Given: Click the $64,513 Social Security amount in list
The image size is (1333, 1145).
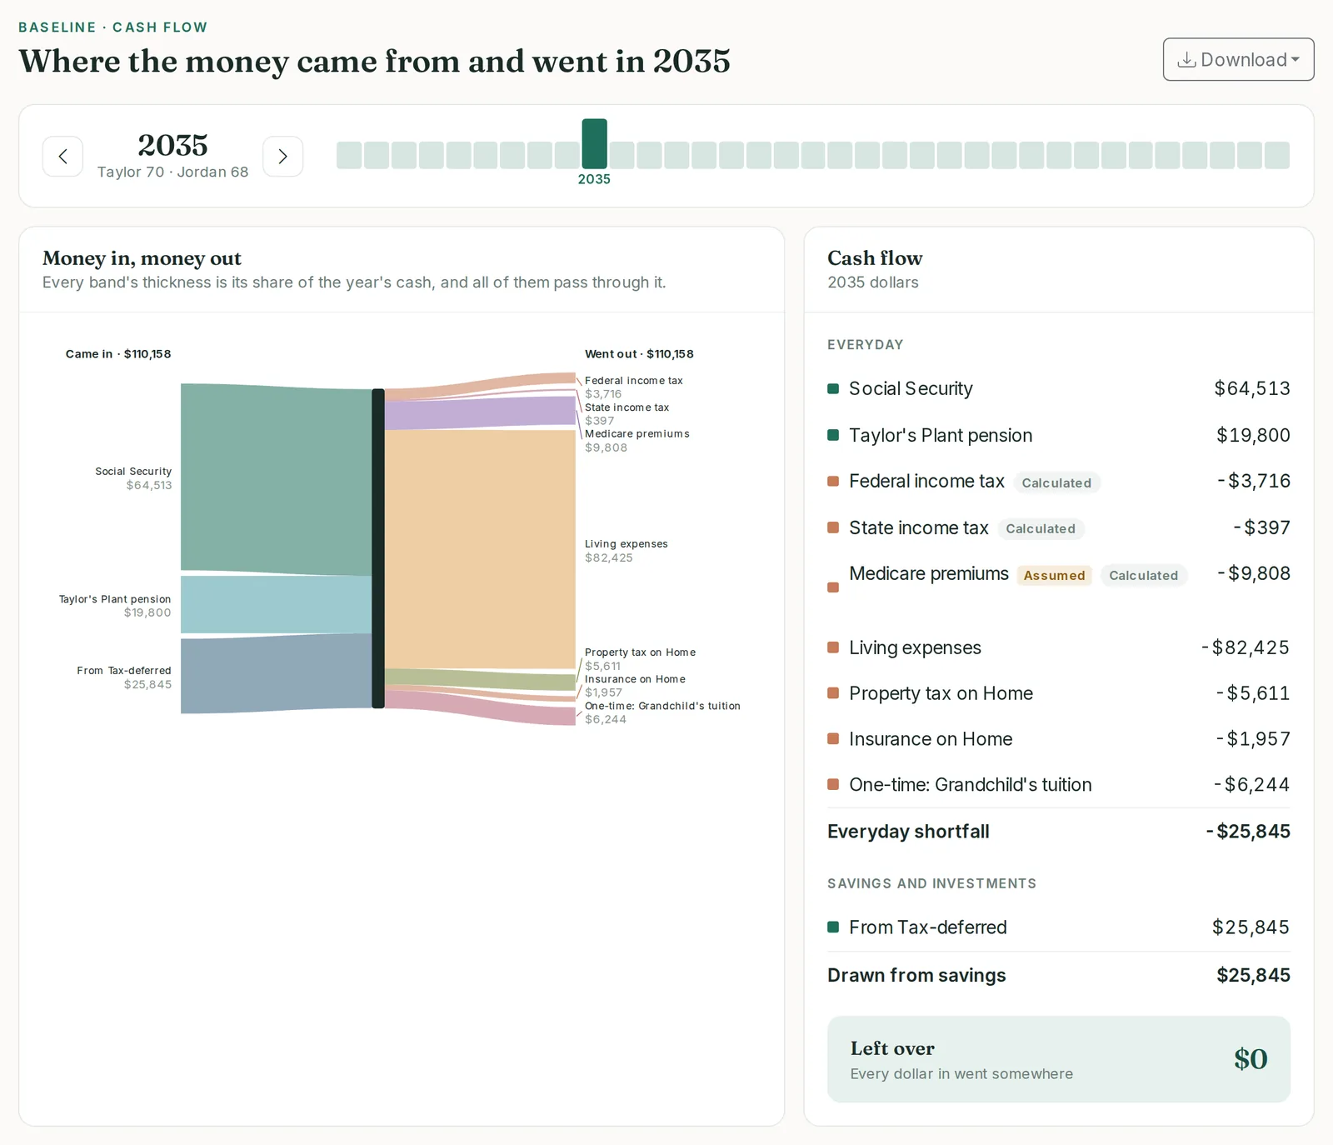Looking at the screenshot, I should tap(1251, 388).
